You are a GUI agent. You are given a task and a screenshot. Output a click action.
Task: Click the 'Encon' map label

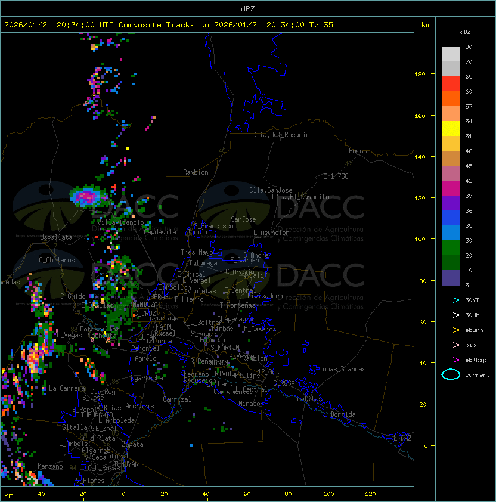click(x=358, y=151)
